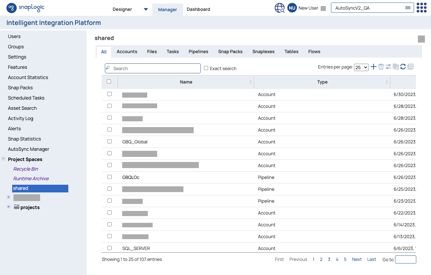Open the nine-dot apps grid icon

(x=421, y=8)
